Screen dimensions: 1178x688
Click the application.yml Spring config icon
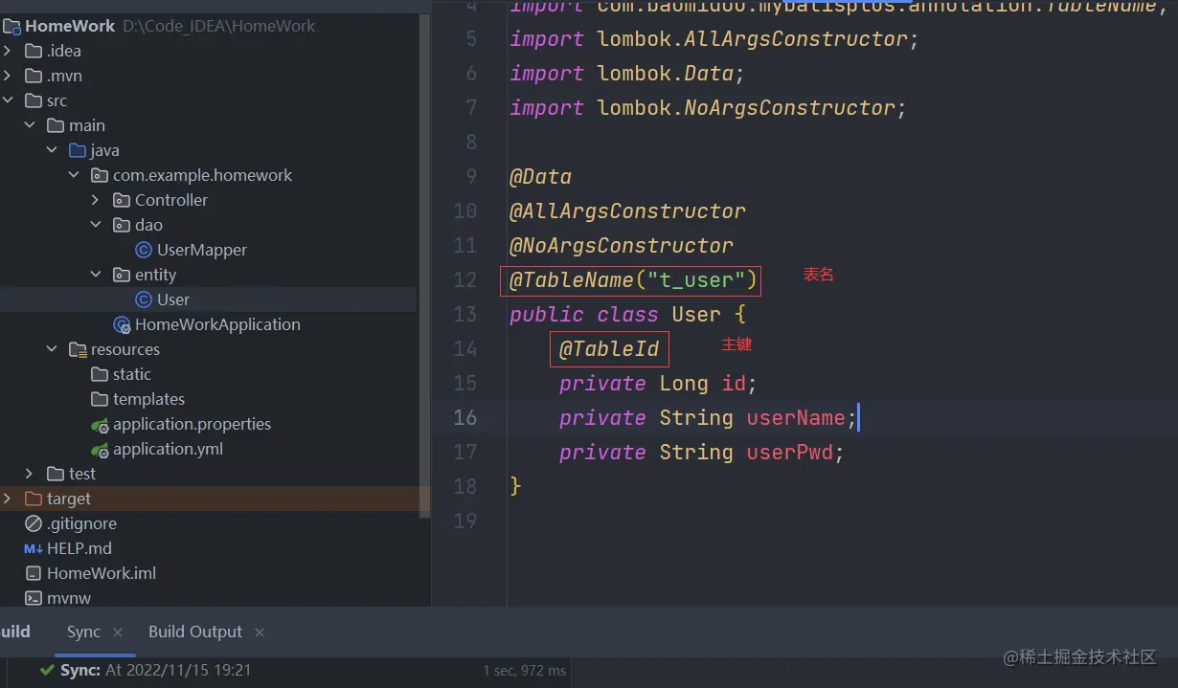[100, 449]
